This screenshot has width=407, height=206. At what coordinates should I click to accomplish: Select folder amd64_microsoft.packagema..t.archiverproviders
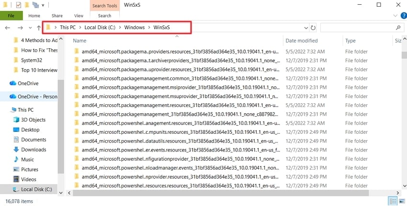pyautogui.click(x=177, y=60)
